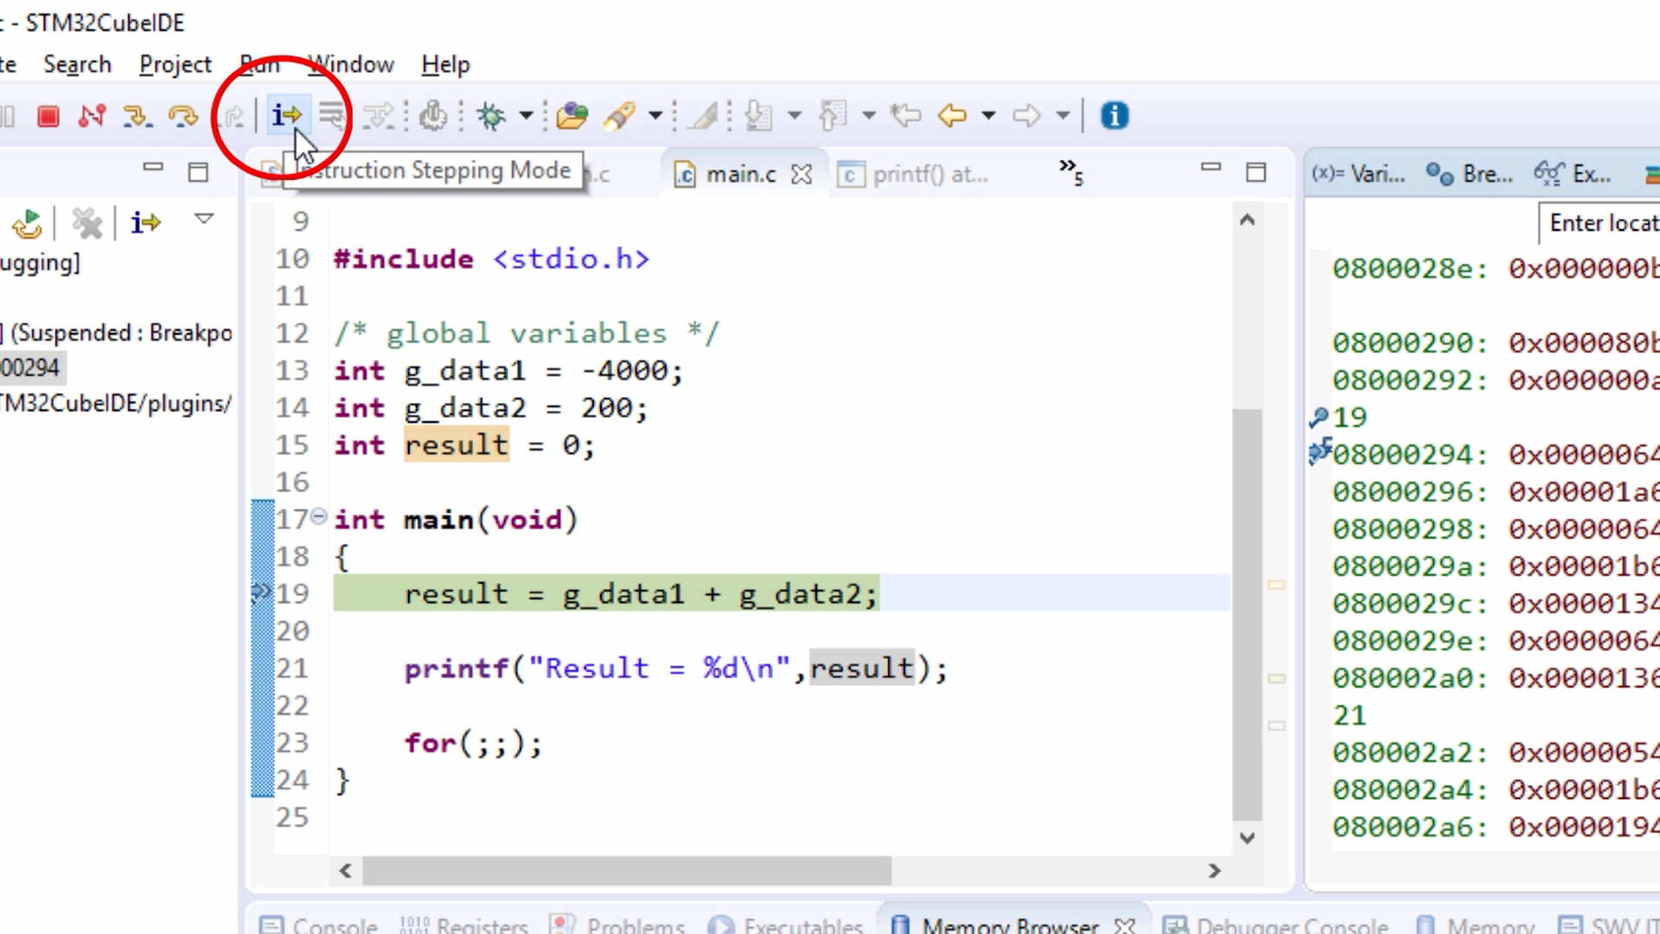The height and width of the screenshot is (934, 1660).
Task: Click the Disconnect debugger icon
Action: (x=92, y=116)
